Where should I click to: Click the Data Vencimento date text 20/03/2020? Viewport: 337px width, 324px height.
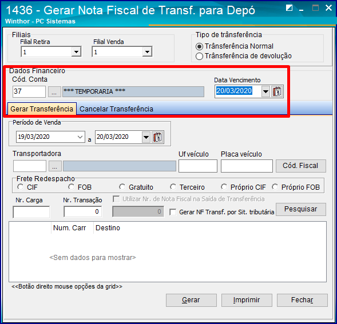[x=234, y=91]
